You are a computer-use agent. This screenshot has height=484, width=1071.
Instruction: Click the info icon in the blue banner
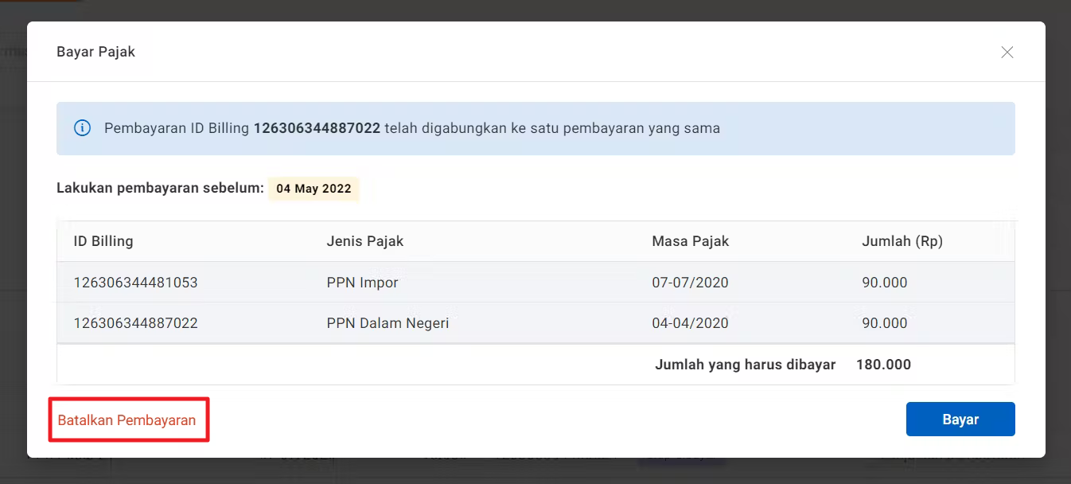click(82, 128)
